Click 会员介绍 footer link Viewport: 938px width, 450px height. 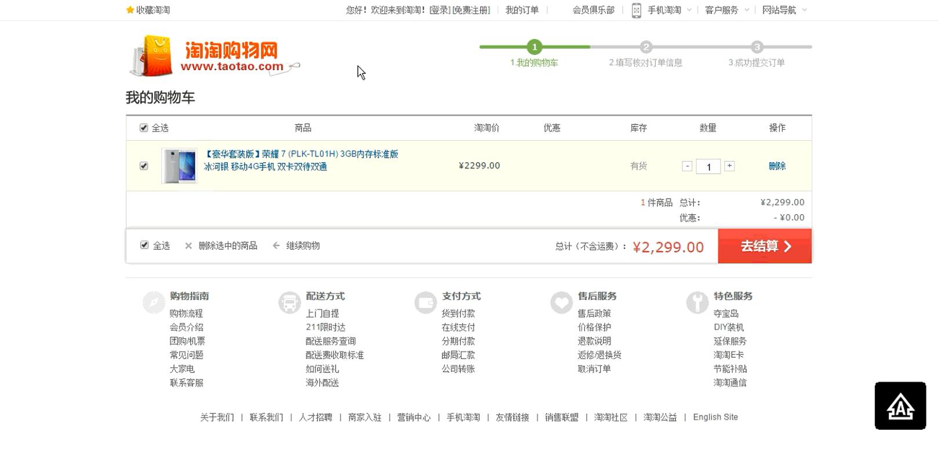point(186,327)
